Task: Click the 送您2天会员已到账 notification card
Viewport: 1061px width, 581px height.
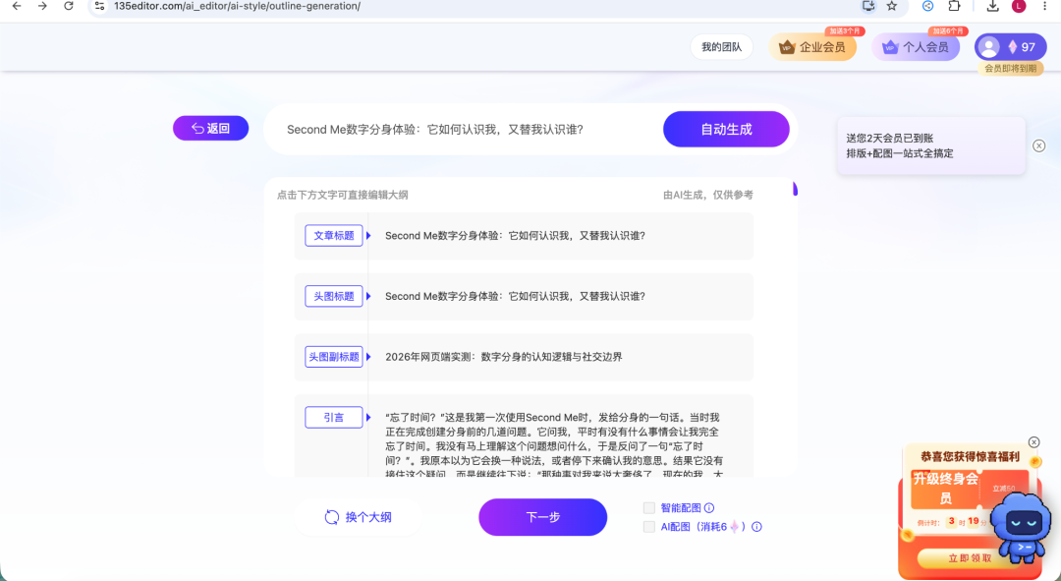Action: coord(931,145)
